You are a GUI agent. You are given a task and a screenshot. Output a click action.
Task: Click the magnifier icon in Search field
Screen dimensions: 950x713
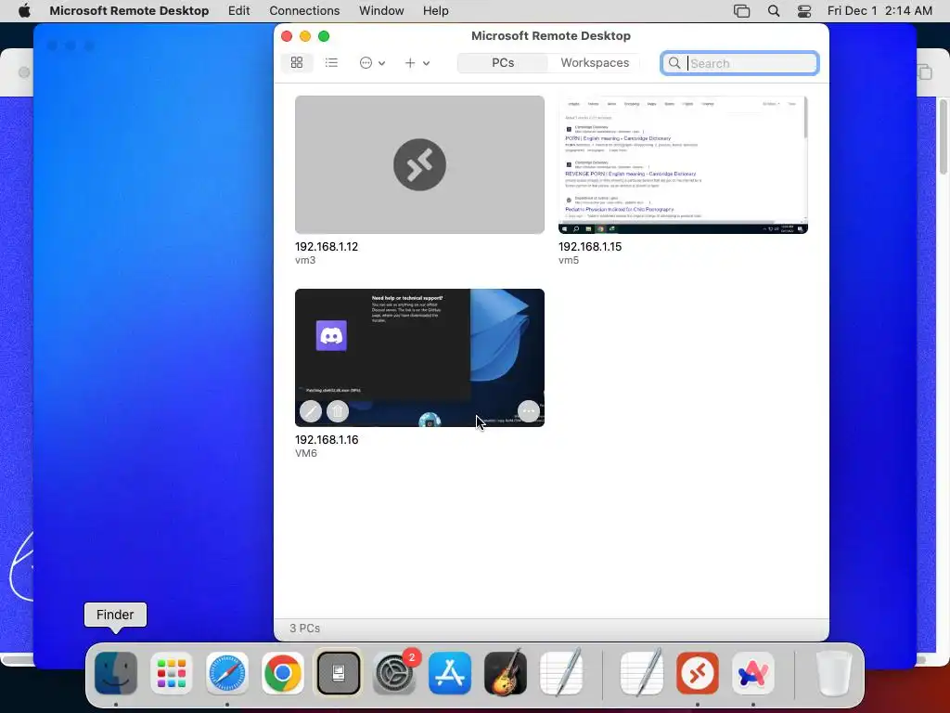coord(674,63)
